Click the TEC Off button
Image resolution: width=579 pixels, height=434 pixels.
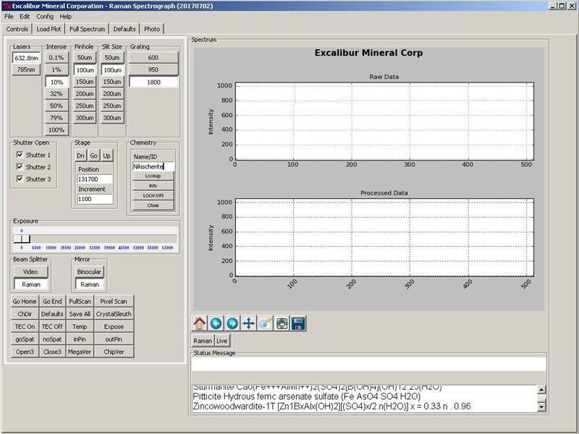click(52, 327)
